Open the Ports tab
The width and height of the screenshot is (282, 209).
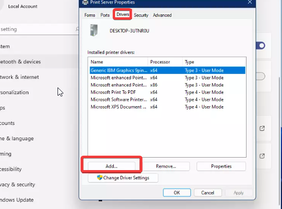click(105, 15)
